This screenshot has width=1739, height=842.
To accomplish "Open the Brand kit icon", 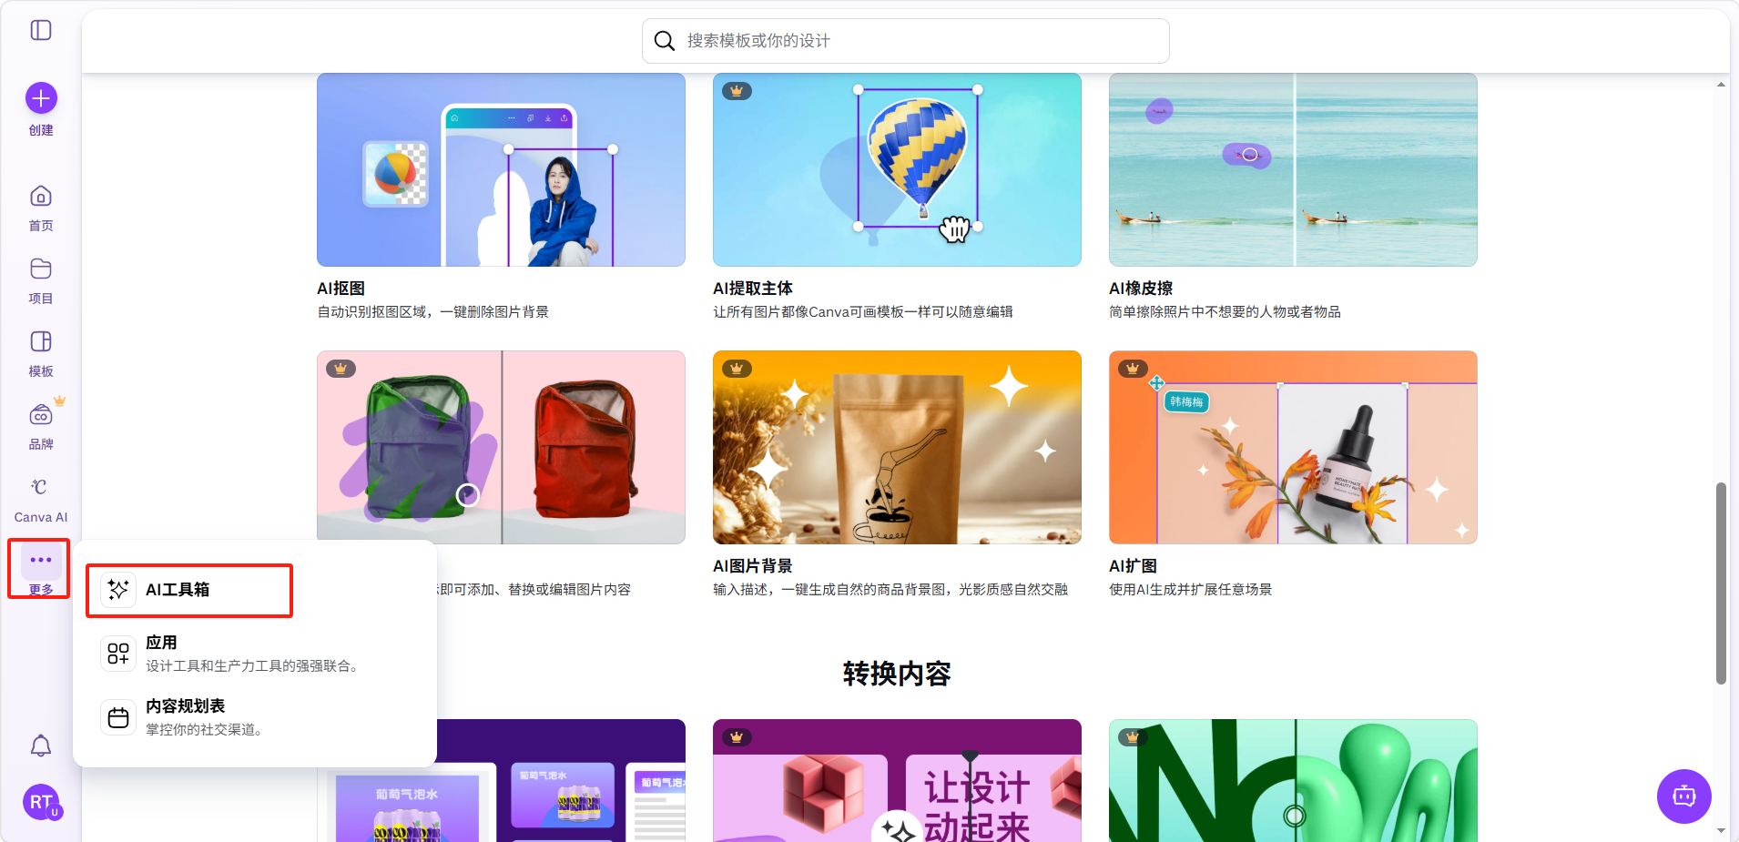I will point(41,415).
